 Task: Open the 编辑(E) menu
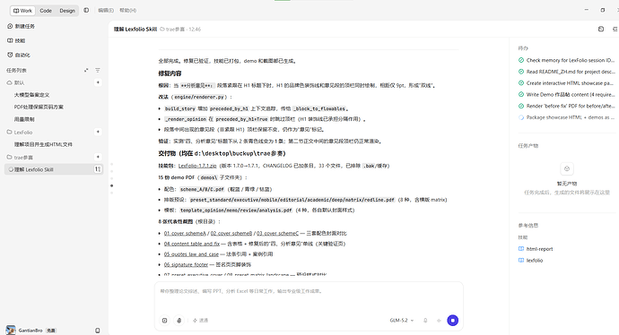click(x=105, y=11)
